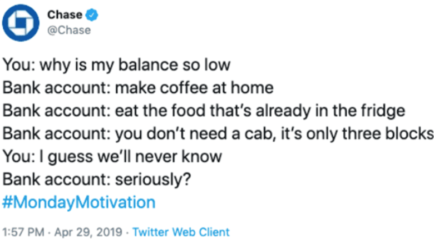Click the "I guess we'll never know" line
The width and height of the screenshot is (434, 239).
click(112, 156)
